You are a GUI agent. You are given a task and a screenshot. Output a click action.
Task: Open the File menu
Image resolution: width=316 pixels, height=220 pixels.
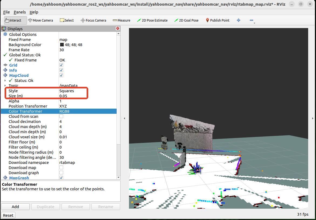click(x=6, y=12)
